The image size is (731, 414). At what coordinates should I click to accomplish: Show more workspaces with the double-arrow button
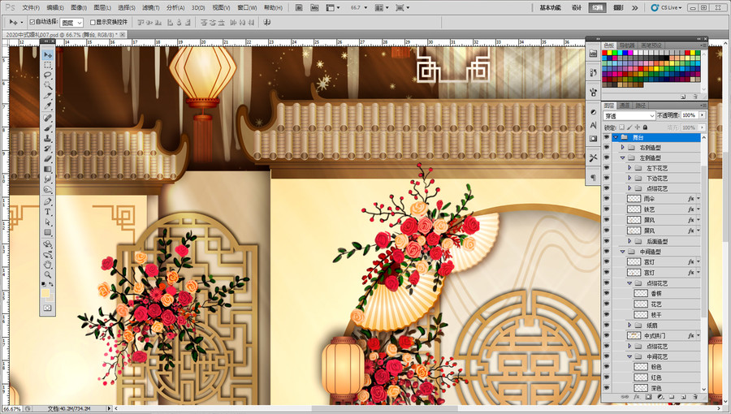coord(635,8)
